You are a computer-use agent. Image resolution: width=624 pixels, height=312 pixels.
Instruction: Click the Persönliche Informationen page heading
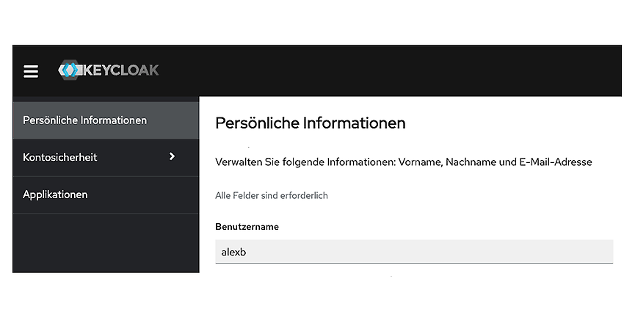point(310,123)
